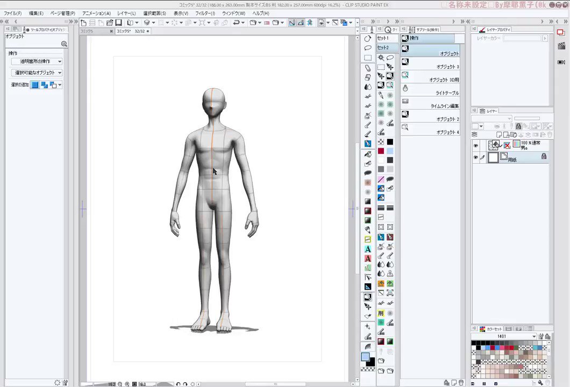
Task: Click the New raster layer icon in layer panel
Action: pyautogui.click(x=499, y=135)
